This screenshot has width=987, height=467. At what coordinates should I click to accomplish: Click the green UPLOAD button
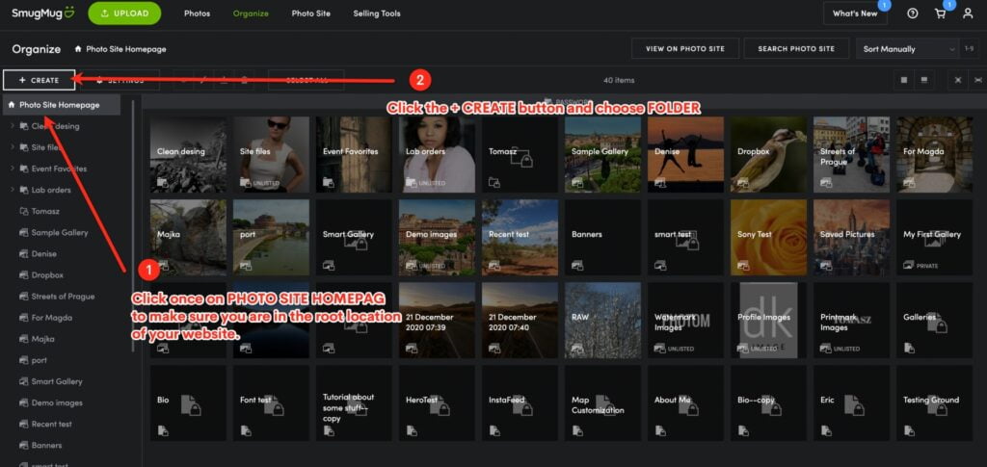(125, 13)
